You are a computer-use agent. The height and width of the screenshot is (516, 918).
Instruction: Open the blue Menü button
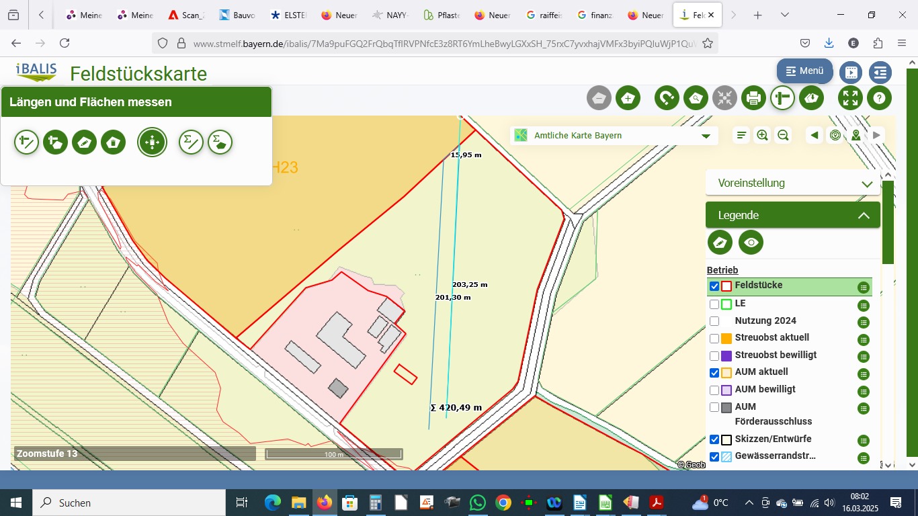[804, 71]
